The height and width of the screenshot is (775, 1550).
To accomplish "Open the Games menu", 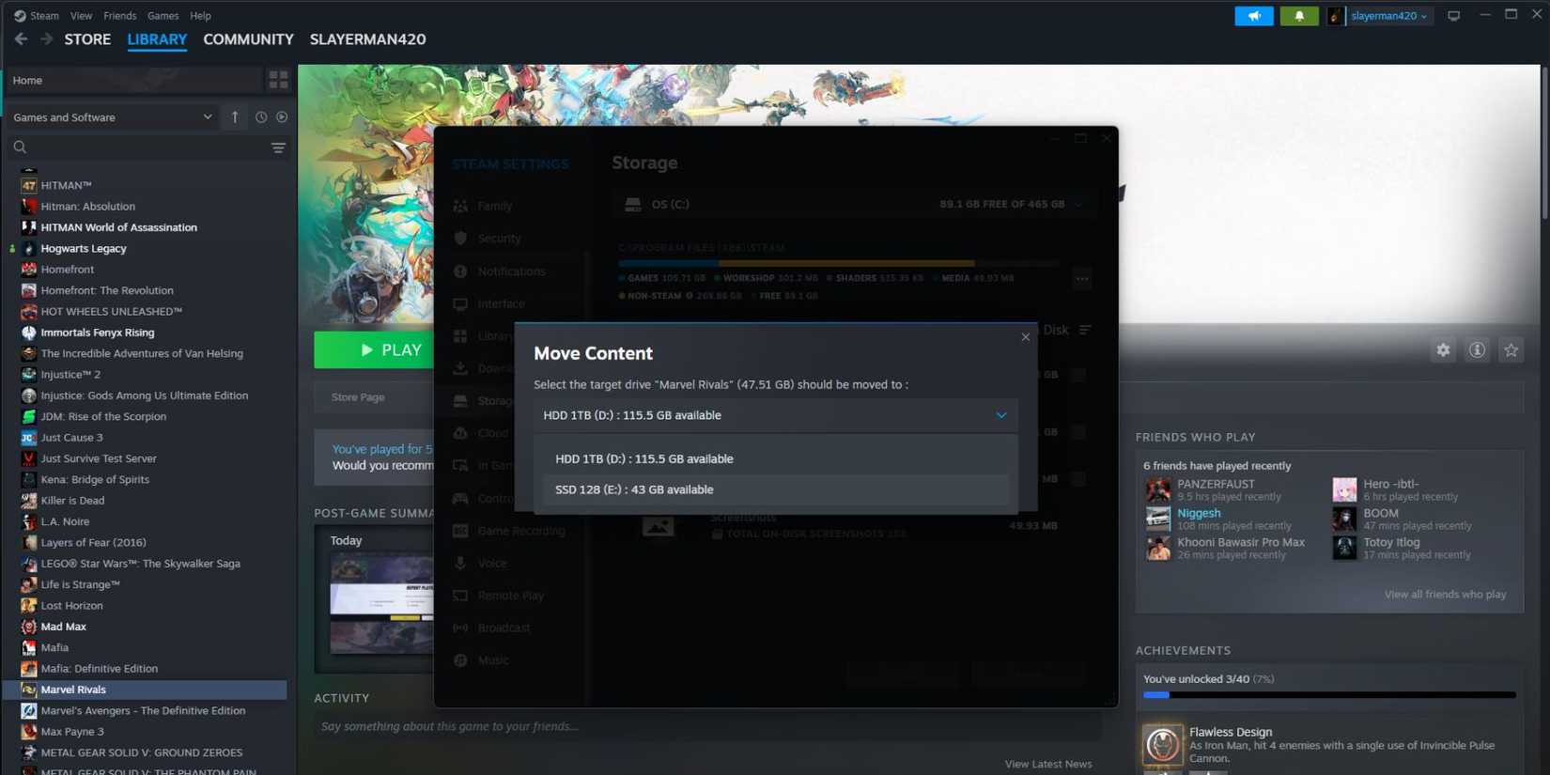I will pos(163,16).
